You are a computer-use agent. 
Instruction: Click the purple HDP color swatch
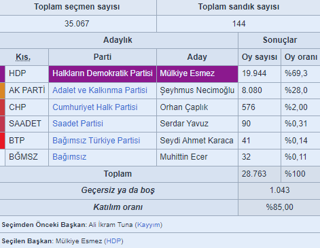(2, 74)
